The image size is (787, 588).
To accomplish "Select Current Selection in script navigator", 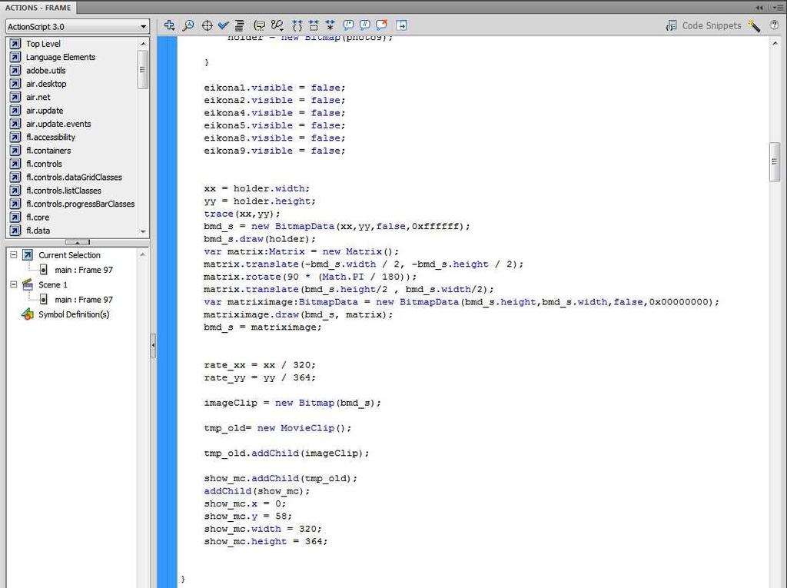I will pyautogui.click(x=69, y=255).
